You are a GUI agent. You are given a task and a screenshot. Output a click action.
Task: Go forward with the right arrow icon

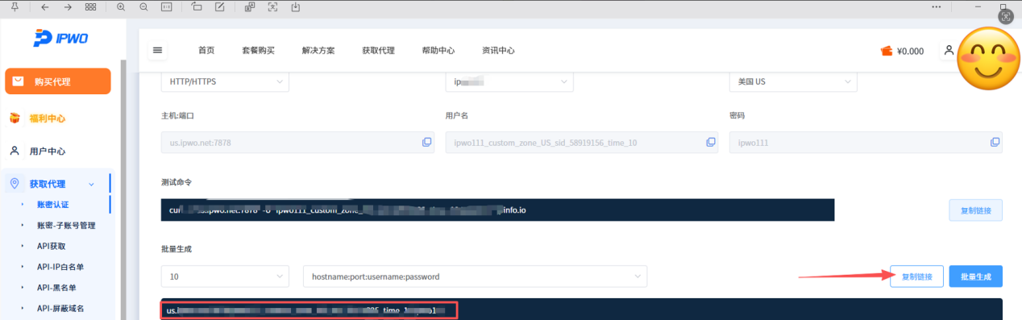pos(68,6)
